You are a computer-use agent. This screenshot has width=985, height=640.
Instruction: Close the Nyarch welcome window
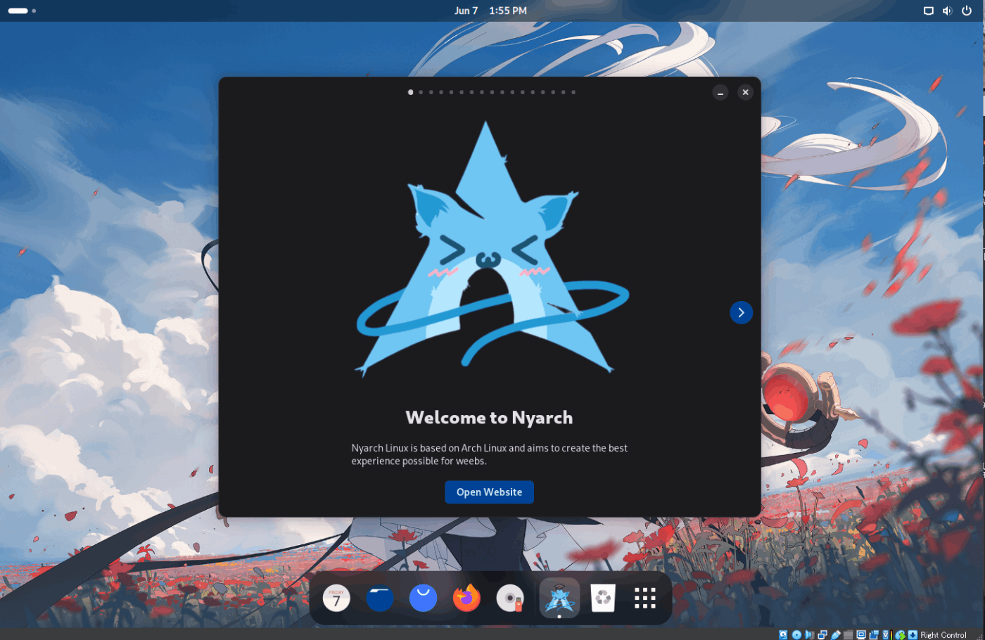(x=746, y=92)
